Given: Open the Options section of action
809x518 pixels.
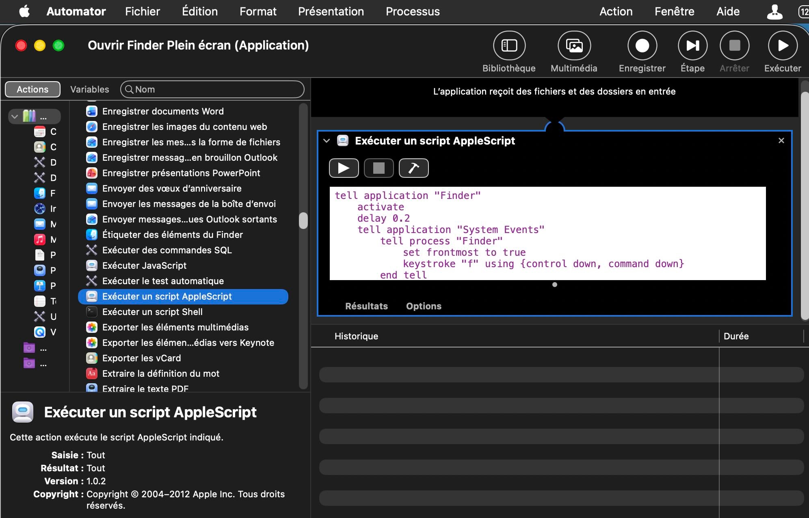Looking at the screenshot, I should (x=424, y=306).
